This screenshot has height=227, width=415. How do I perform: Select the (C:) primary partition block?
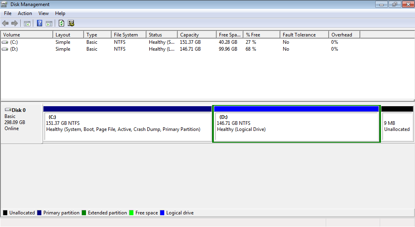[x=127, y=126]
